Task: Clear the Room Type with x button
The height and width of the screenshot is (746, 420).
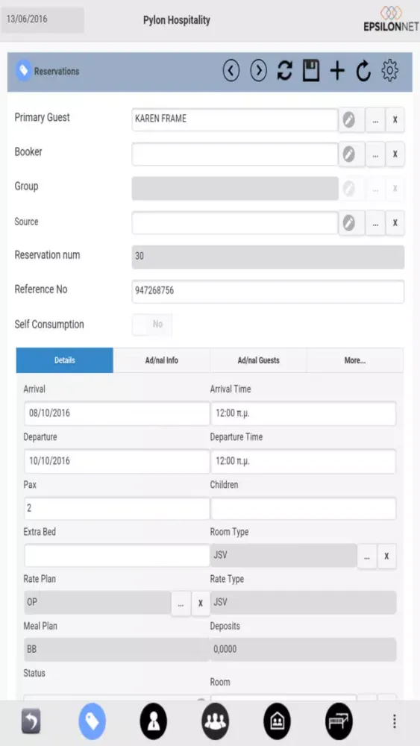Action: click(386, 556)
